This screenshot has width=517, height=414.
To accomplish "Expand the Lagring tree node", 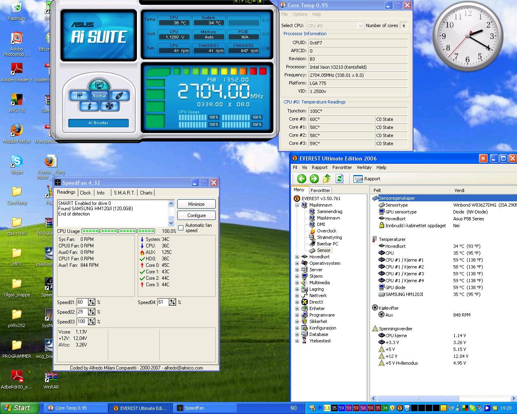I will [297, 289].
